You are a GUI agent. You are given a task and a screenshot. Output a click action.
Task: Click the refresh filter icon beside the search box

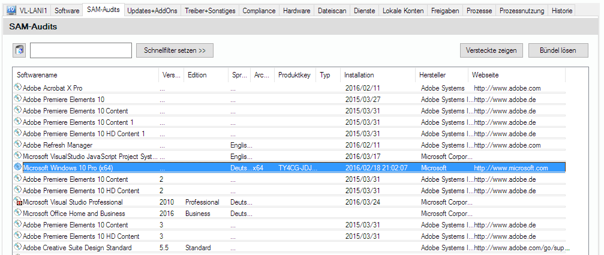pos(19,50)
